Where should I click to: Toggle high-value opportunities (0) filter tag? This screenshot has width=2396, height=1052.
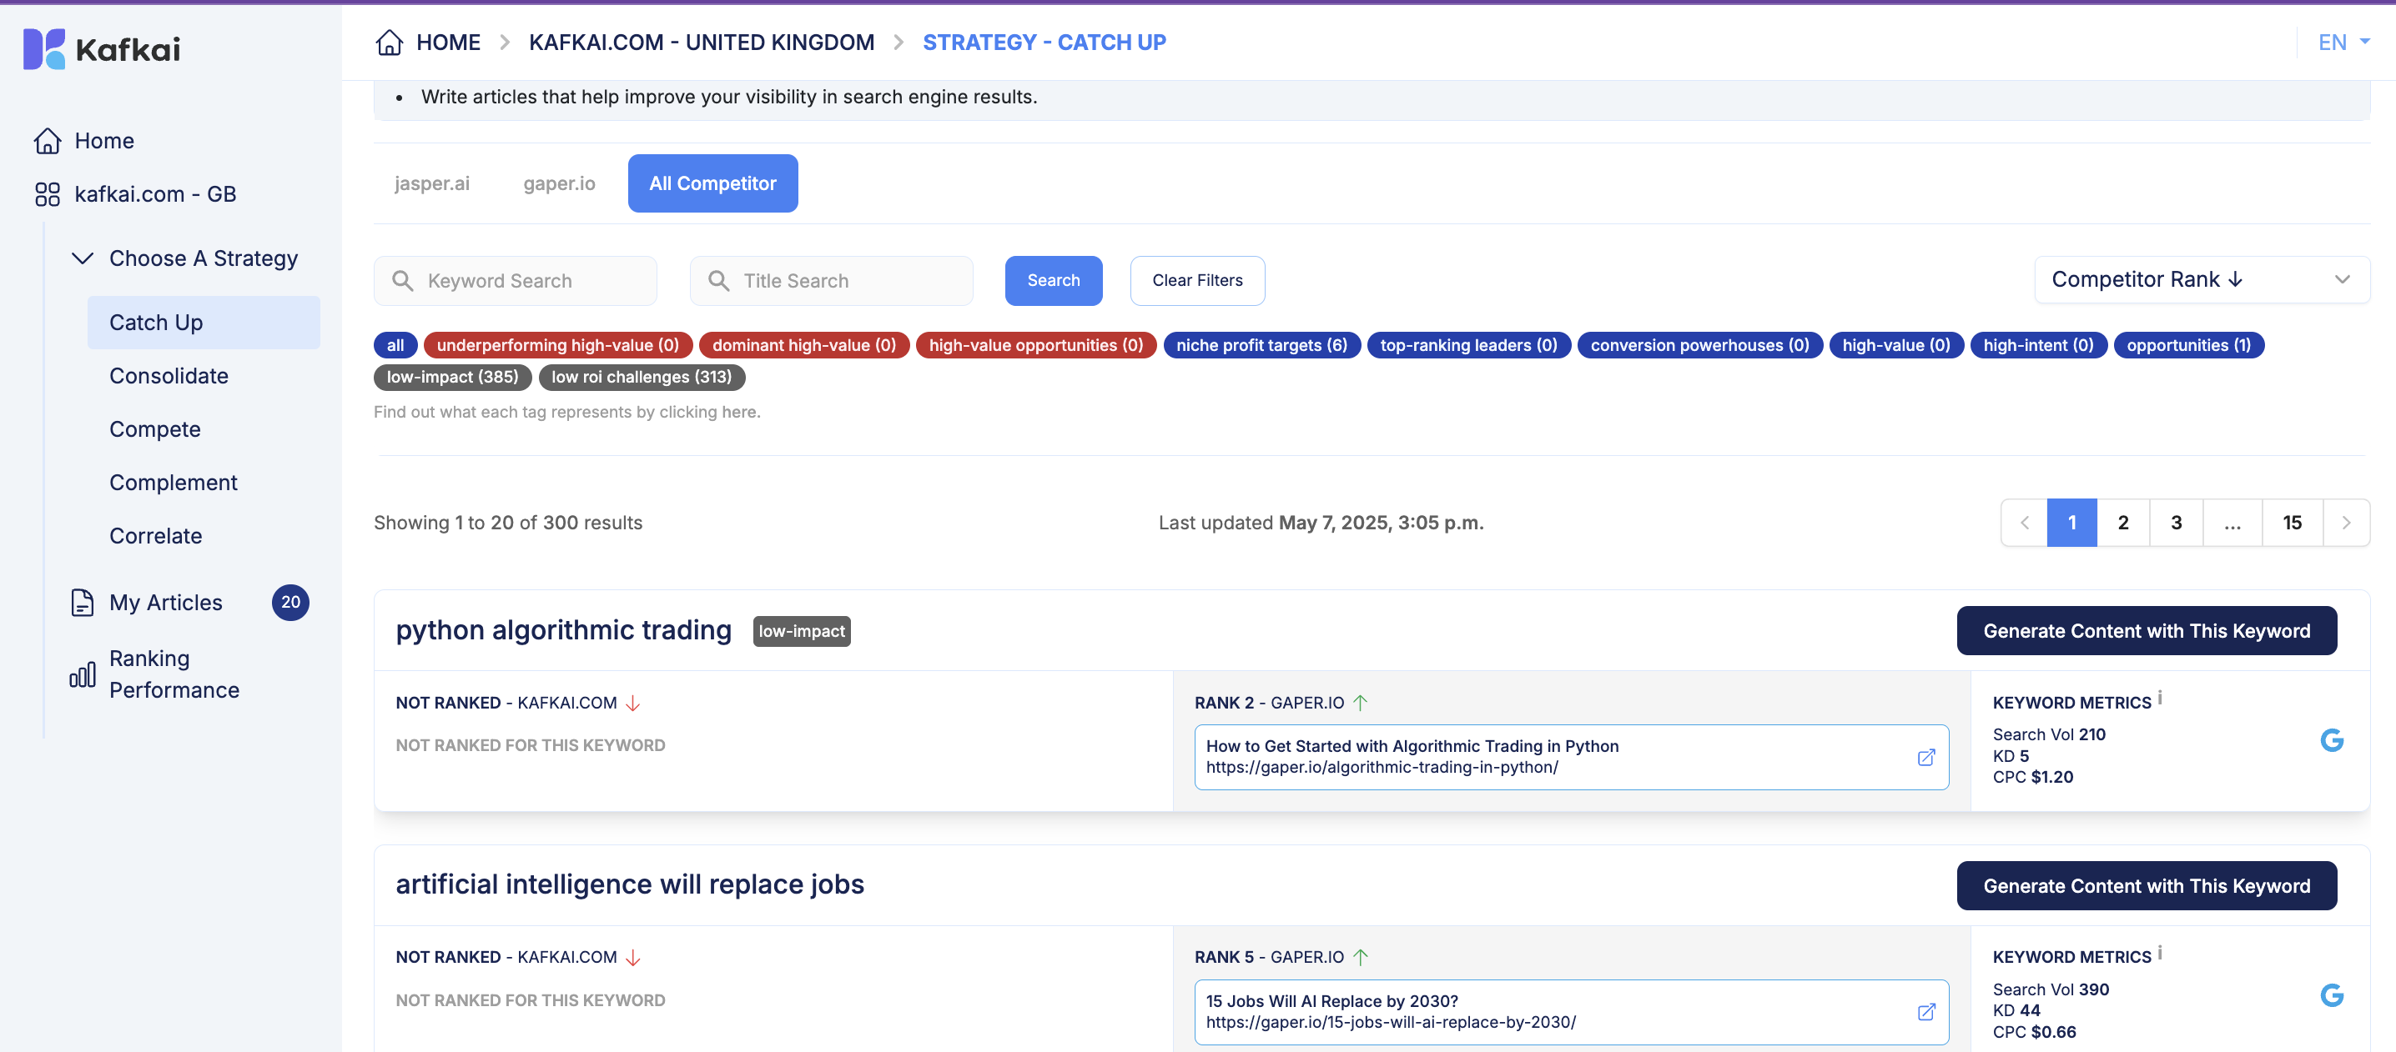pos(1035,345)
